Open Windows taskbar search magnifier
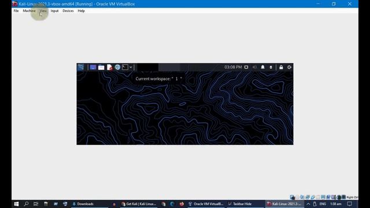This screenshot has height=208, width=370. pos(26,204)
